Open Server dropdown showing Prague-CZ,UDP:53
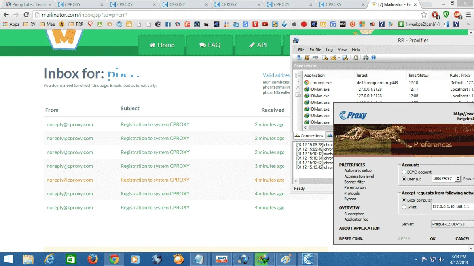This screenshot has width=474, height=266. coord(453,224)
